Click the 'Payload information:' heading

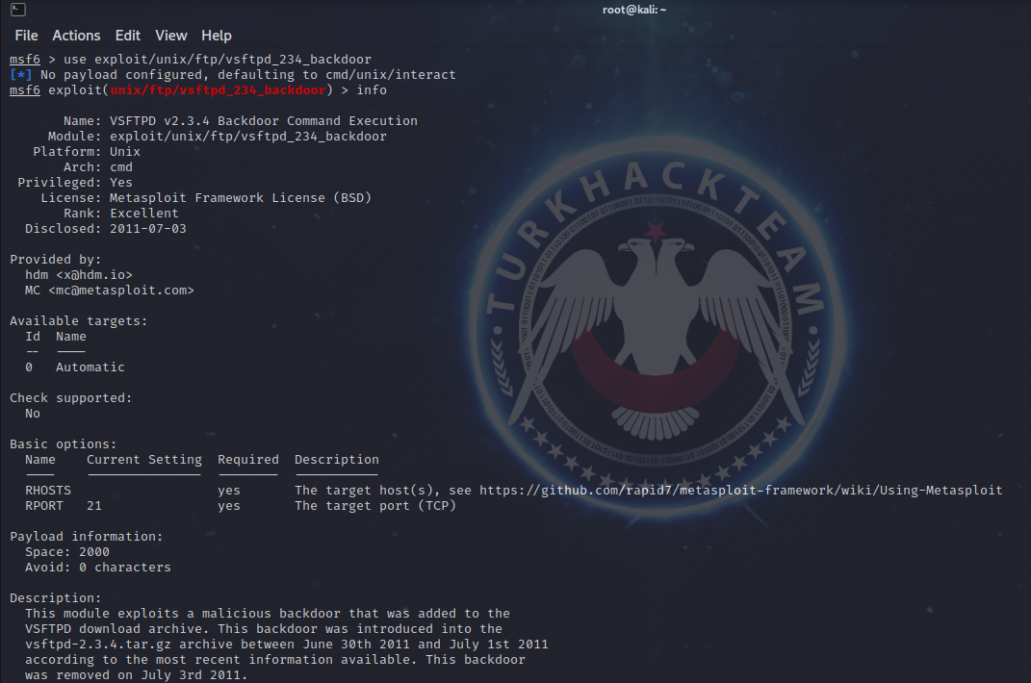pyautogui.click(x=86, y=537)
